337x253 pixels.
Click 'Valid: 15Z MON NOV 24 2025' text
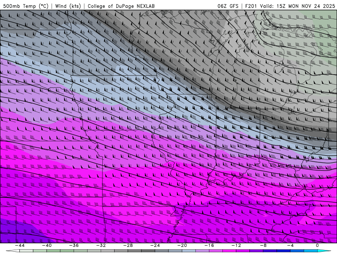297,6
